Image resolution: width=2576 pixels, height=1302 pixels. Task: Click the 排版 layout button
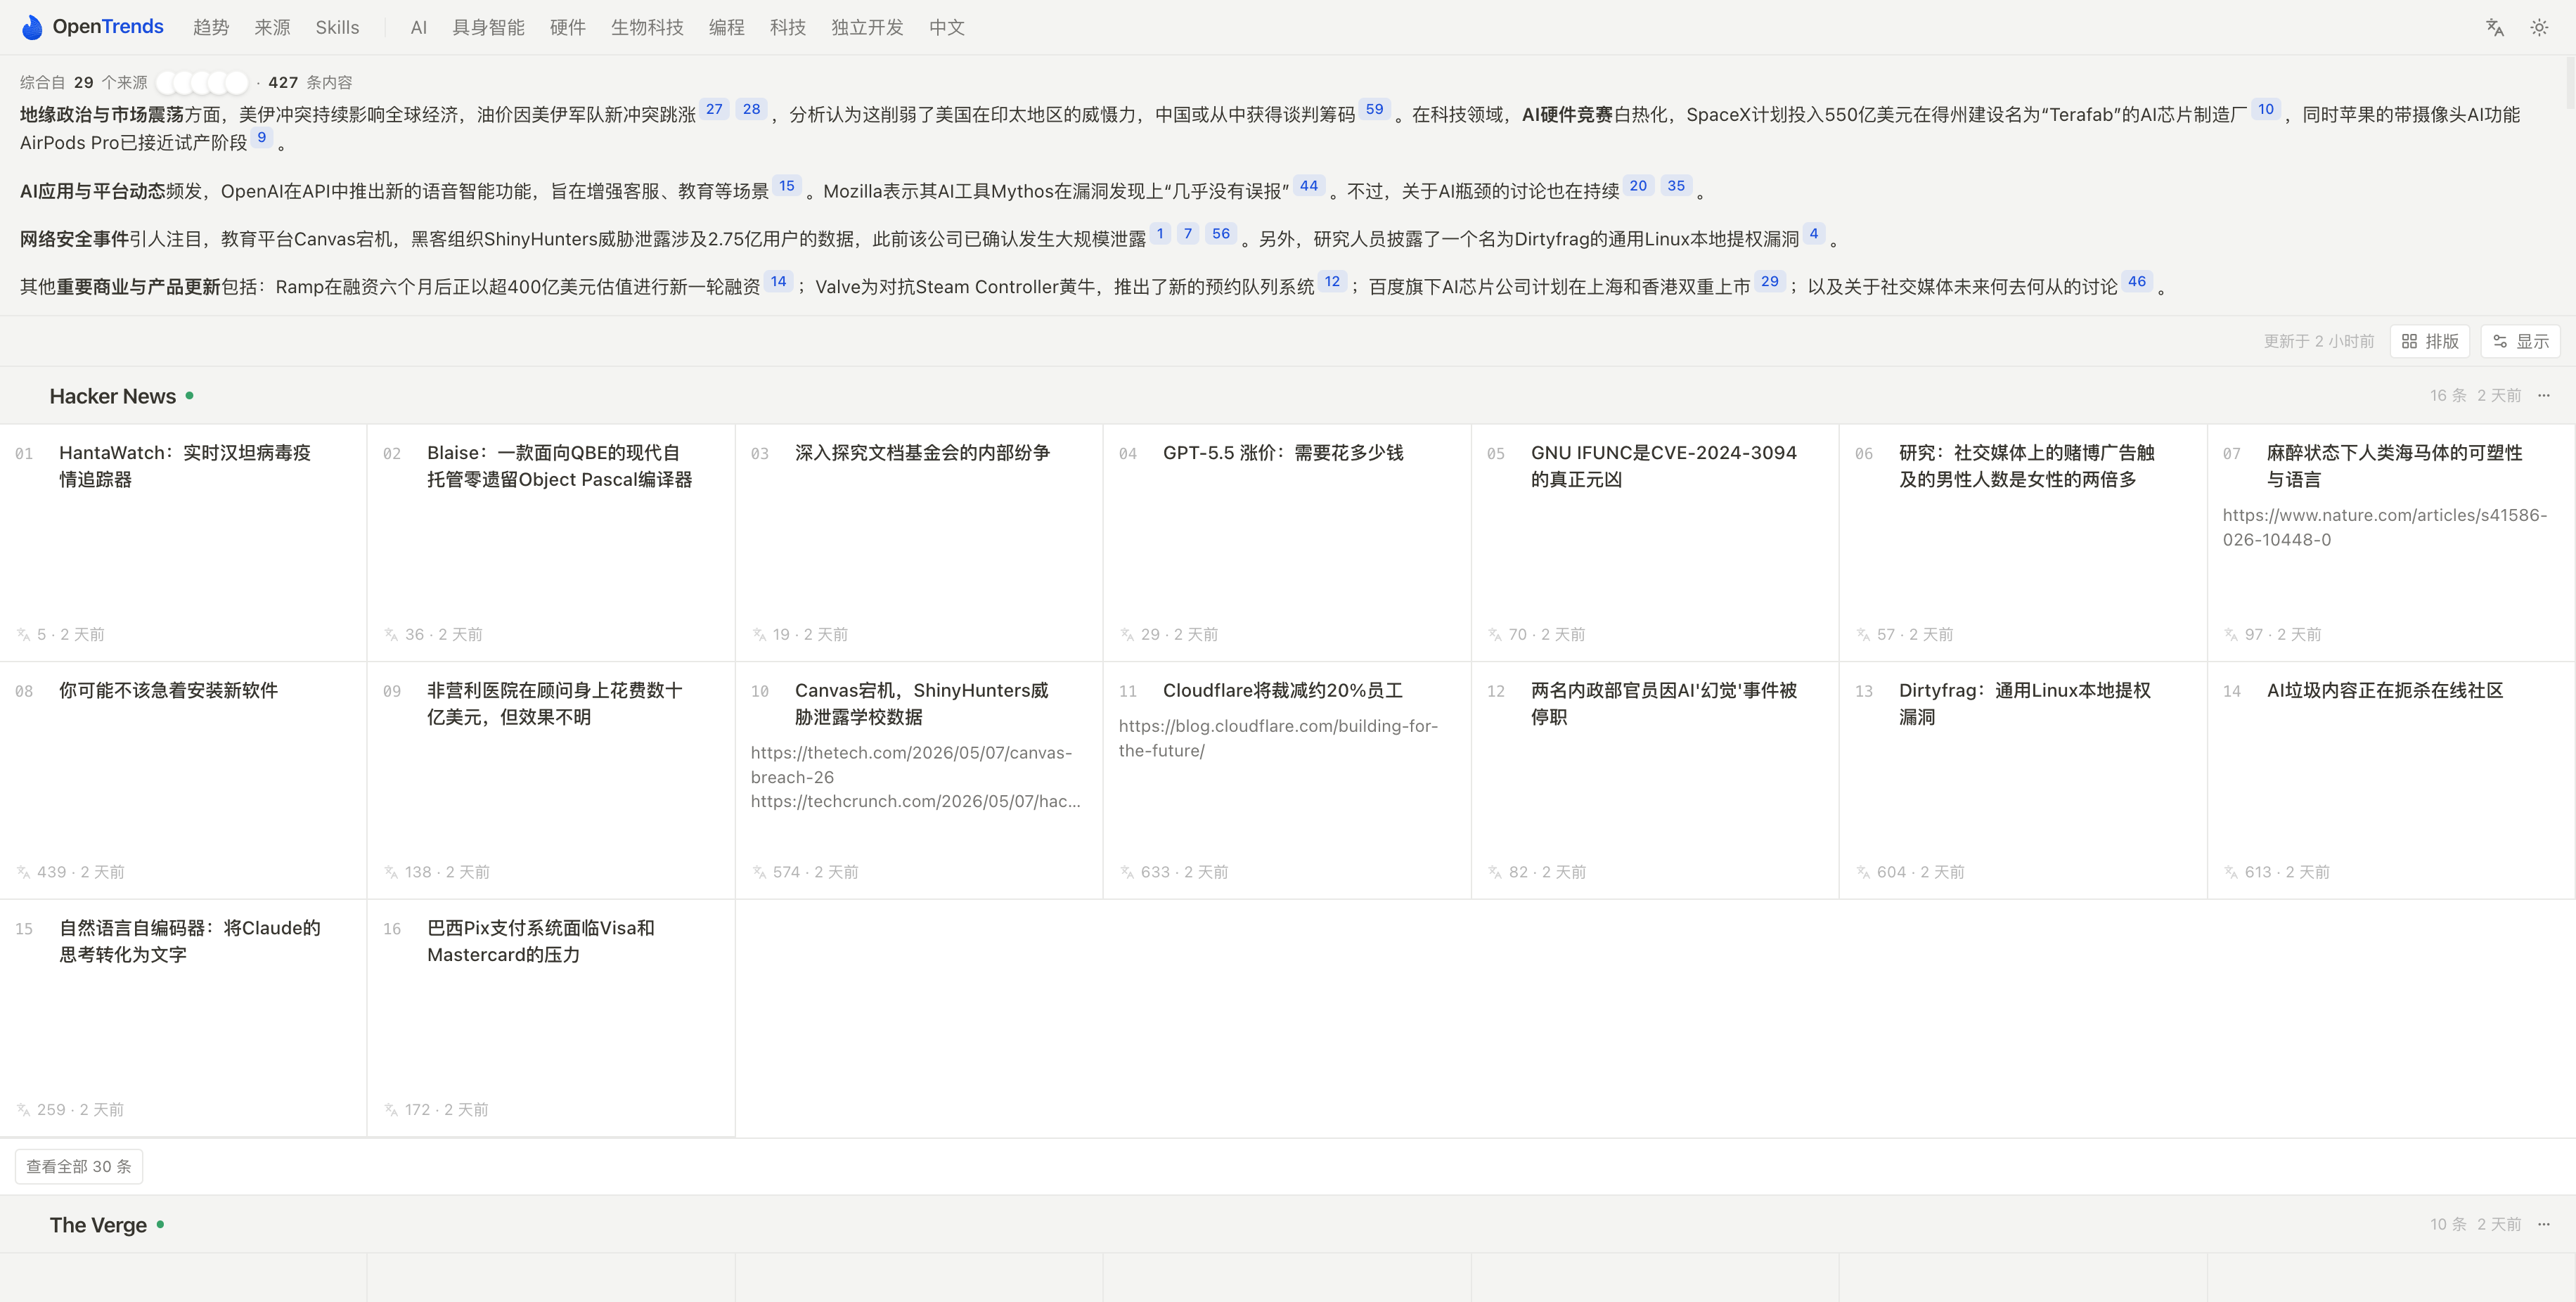click(x=2430, y=341)
